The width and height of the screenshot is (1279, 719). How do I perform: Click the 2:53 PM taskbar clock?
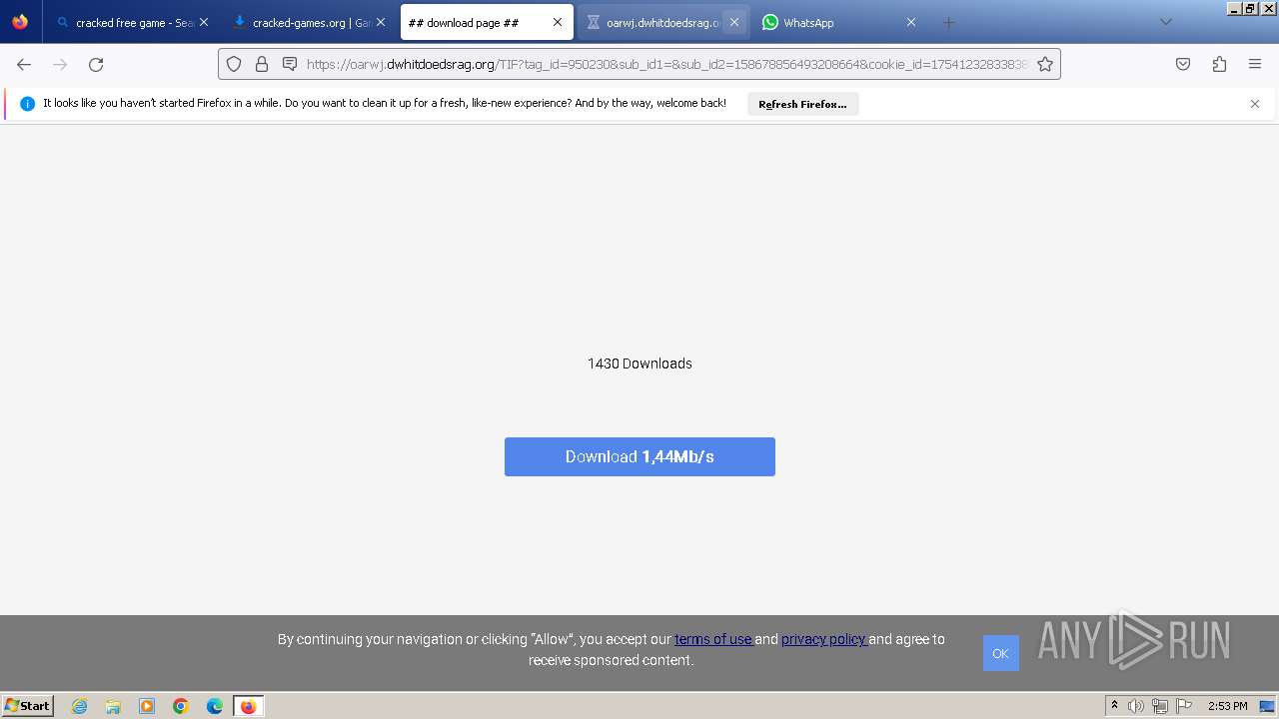coord(1227,706)
